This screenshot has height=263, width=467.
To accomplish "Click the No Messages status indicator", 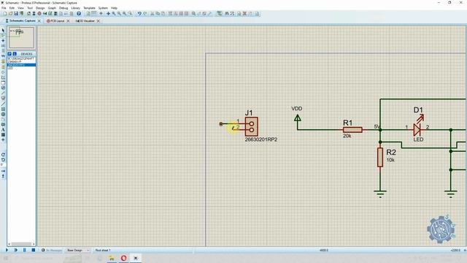I will 52,250.
